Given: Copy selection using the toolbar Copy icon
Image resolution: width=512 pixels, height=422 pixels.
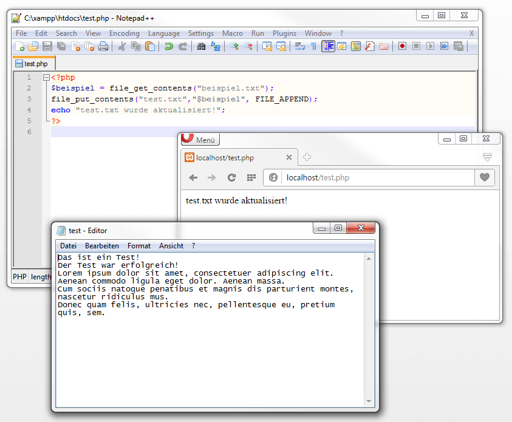Looking at the screenshot, I should point(136,46).
